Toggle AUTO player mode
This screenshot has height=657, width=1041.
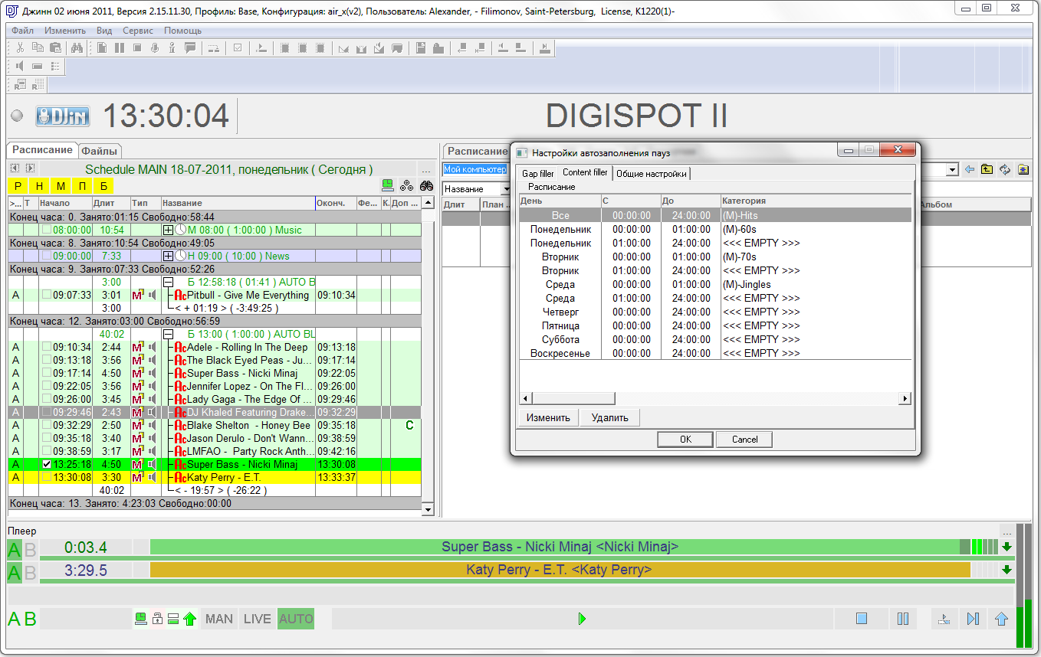click(x=296, y=619)
